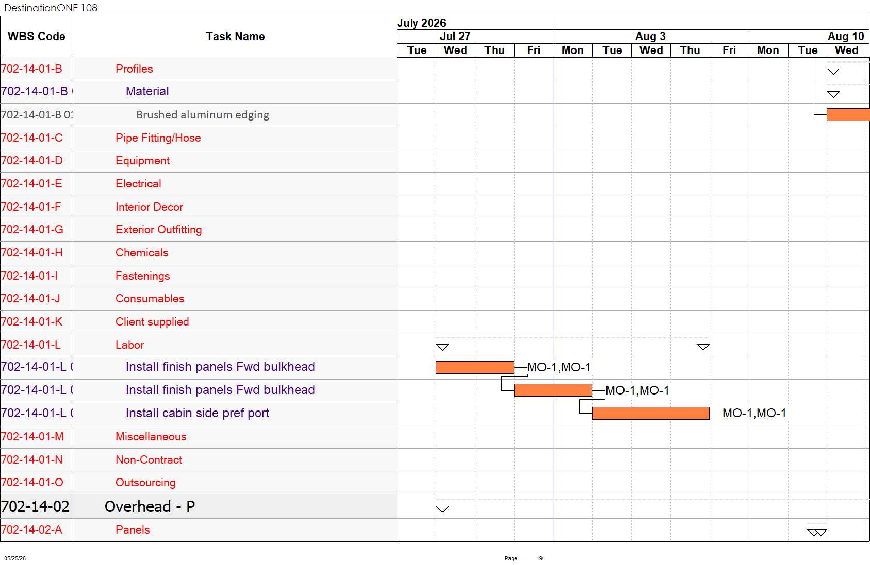
Task: Click the July 2026 month header
Action: click(421, 23)
